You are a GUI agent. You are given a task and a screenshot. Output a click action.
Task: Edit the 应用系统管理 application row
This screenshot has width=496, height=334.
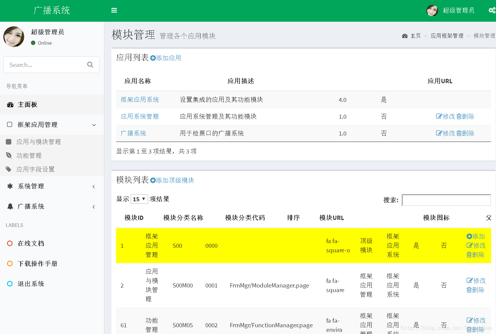[446, 117]
